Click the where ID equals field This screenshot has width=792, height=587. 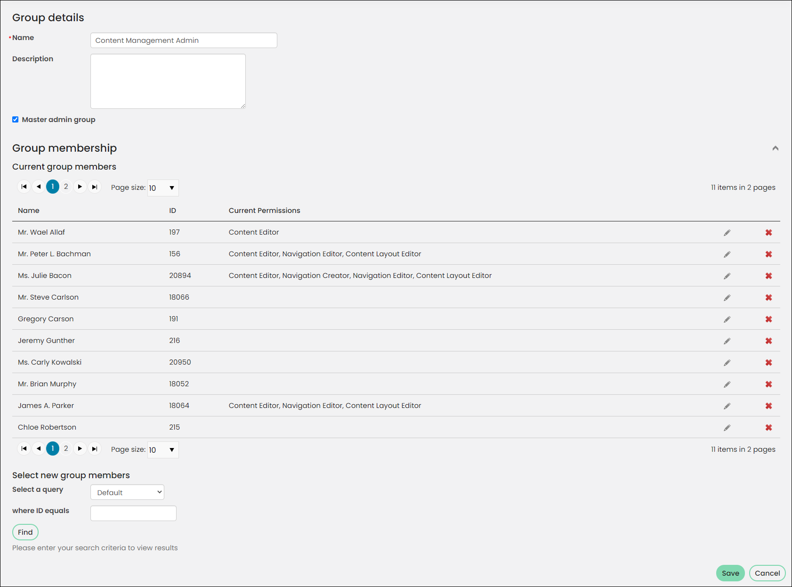point(133,513)
